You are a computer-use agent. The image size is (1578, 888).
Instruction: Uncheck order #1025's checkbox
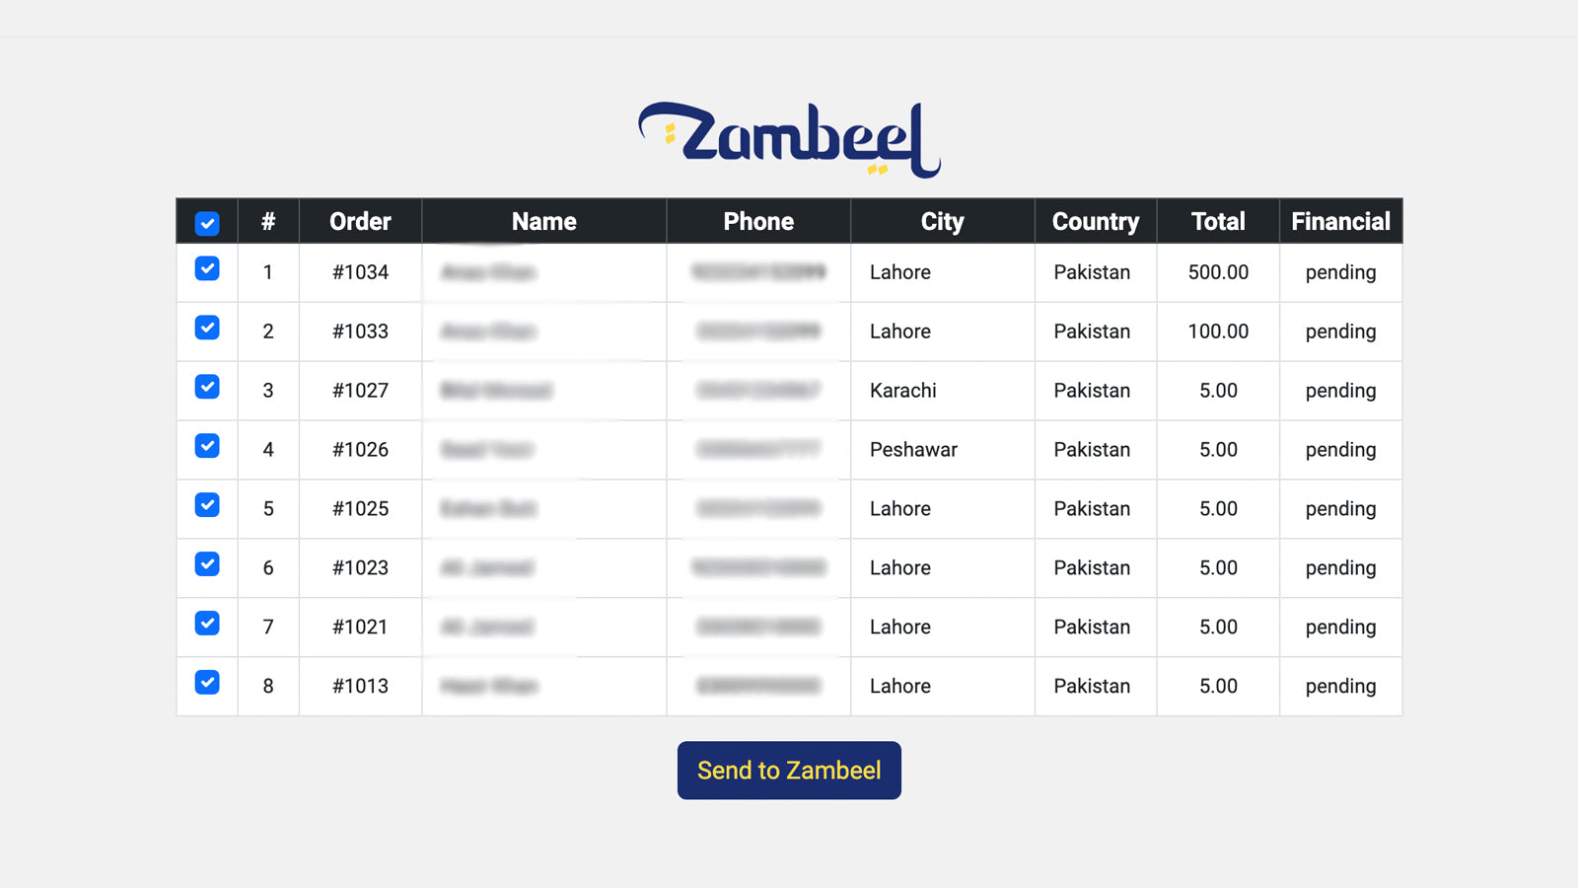pos(206,504)
